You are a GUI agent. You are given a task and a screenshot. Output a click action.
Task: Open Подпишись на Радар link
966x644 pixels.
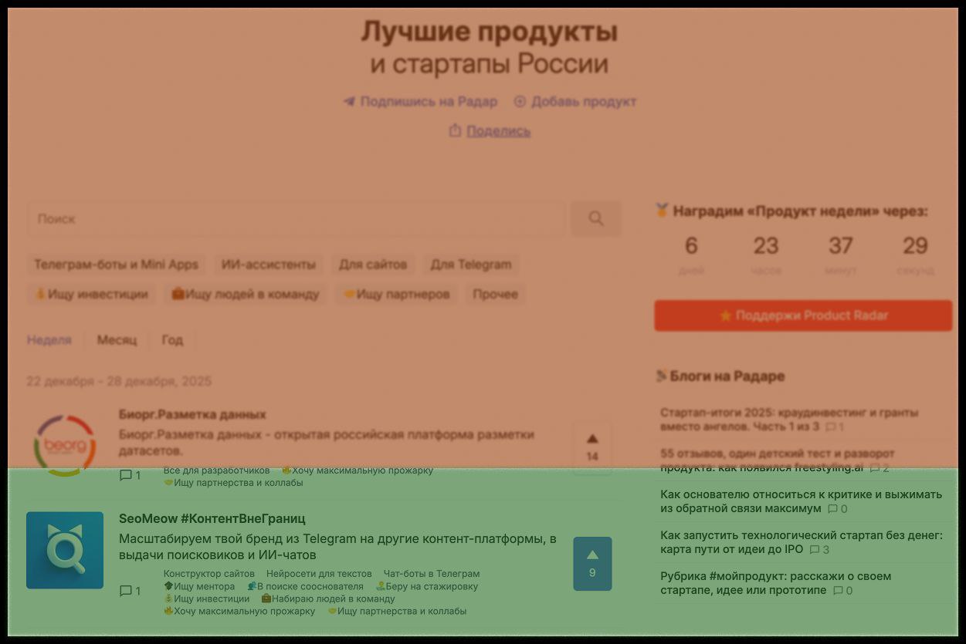429,102
